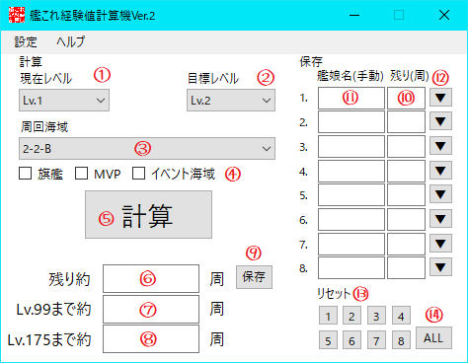Click the black triangle button for save row 6
This screenshot has width=468, height=363.
coord(440,219)
